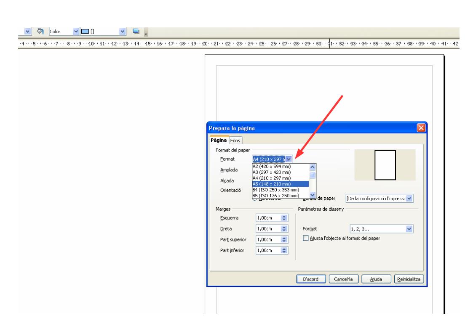The image size is (473, 334).
Task: Click the format list scroll up arrow
Action: pos(313,167)
